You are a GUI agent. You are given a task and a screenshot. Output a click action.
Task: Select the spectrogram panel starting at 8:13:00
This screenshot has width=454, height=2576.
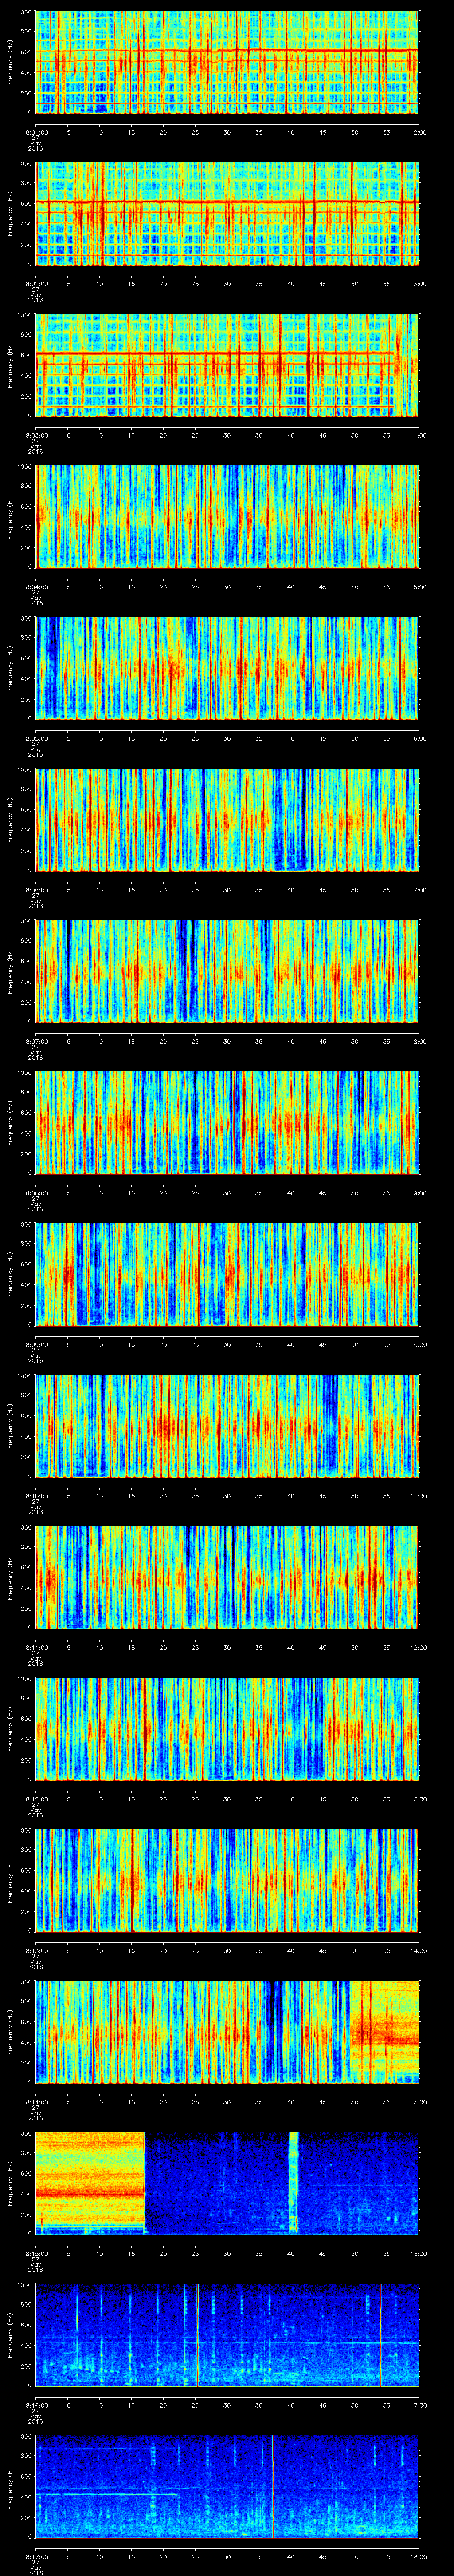227,1881
